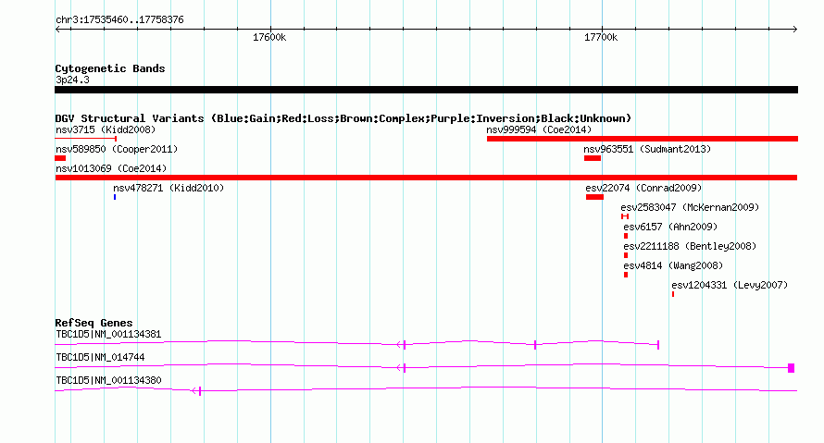Viewport: 824px width, 443px height.
Task: Select the nsv963551 red block
Action: 593,158
